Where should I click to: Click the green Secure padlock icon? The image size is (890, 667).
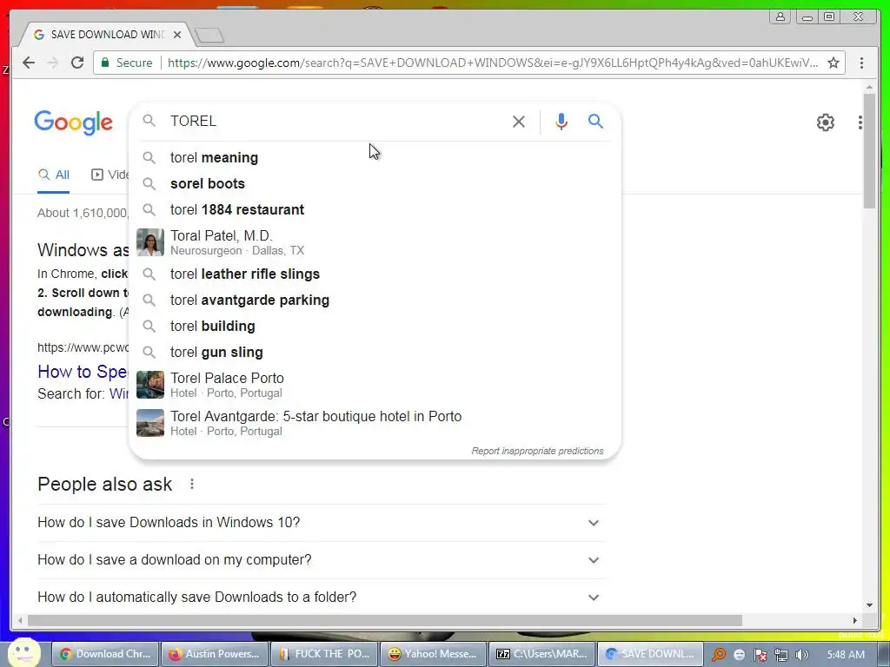point(105,63)
